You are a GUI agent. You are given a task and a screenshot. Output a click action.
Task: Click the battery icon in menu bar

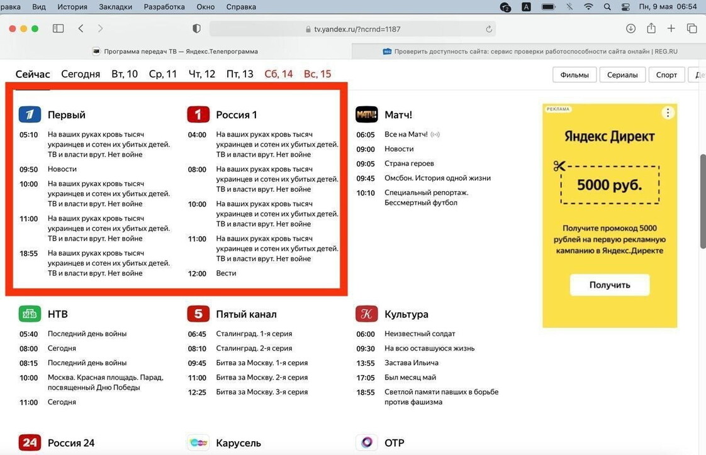[x=549, y=7]
